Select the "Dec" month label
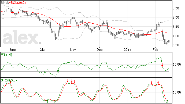This screenshot has width=185, height=104. tap(99, 49)
